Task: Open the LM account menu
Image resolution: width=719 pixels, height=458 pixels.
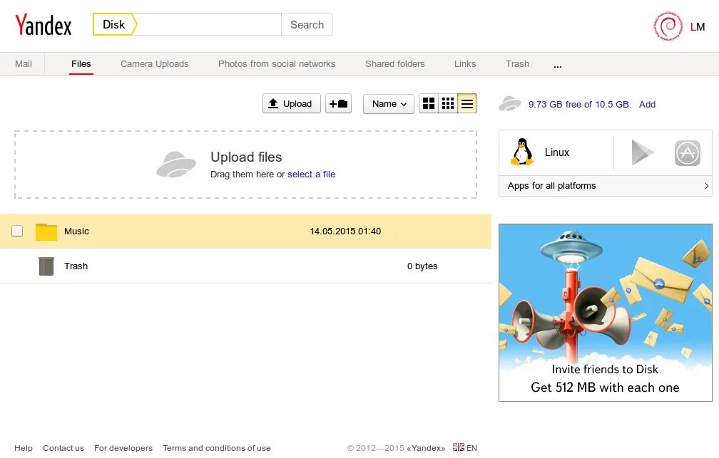Action: pyautogui.click(x=698, y=27)
